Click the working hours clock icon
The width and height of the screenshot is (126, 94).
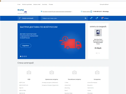(82, 12)
